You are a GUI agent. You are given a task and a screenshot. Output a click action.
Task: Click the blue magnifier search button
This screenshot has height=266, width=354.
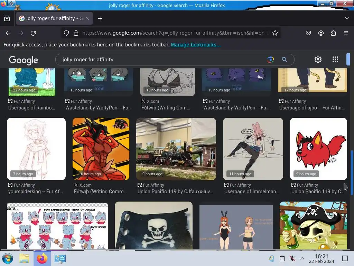(x=284, y=60)
